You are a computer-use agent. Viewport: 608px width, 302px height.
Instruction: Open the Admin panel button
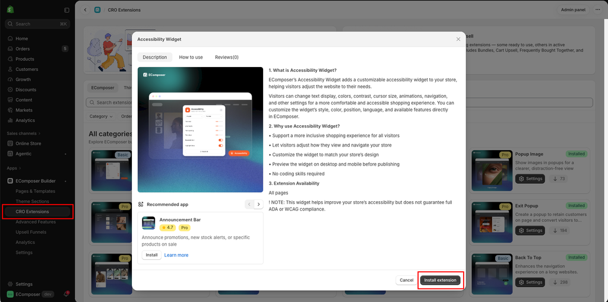(573, 9)
